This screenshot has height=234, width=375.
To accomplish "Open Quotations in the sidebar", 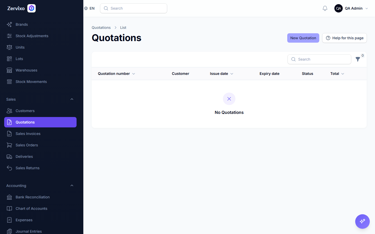I will click(x=40, y=122).
